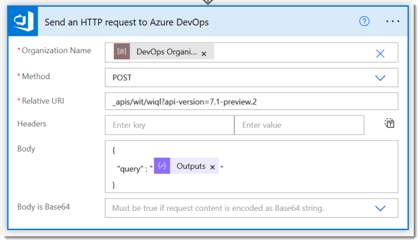Expand the Body is Base64 dropdown arrow

380,208
